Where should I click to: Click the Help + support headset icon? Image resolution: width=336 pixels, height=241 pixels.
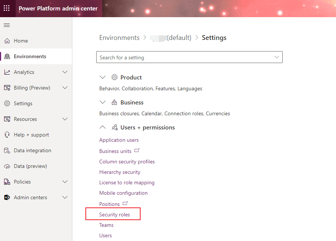pos(7,135)
